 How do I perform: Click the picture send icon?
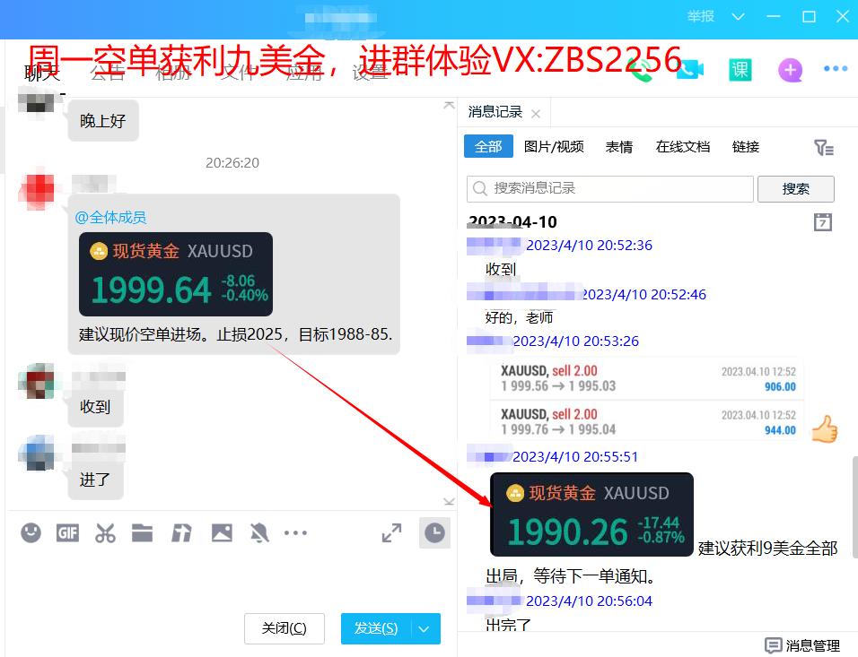pyautogui.click(x=222, y=533)
